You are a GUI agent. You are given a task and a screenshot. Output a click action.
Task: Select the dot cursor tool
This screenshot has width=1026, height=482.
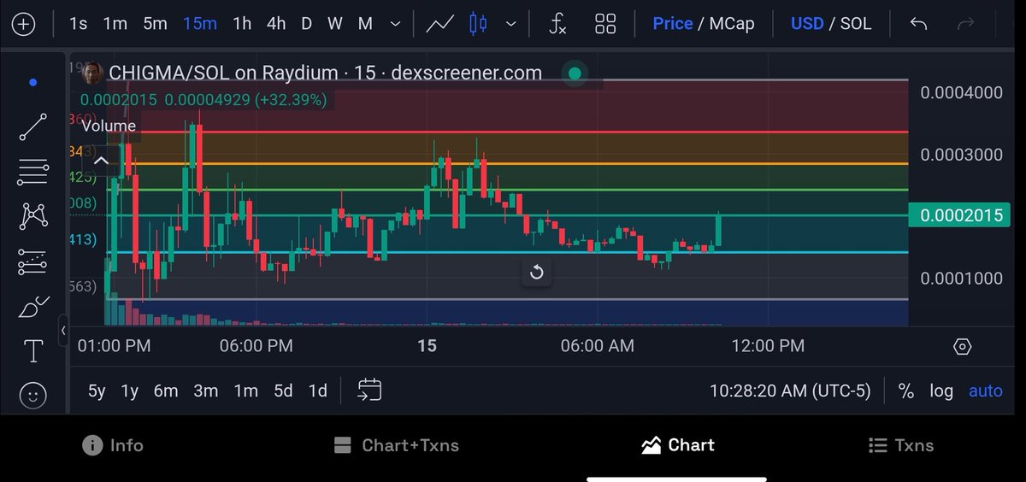[x=32, y=83]
